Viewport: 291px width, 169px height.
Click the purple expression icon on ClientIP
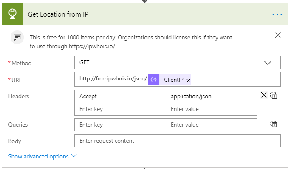tap(153, 80)
